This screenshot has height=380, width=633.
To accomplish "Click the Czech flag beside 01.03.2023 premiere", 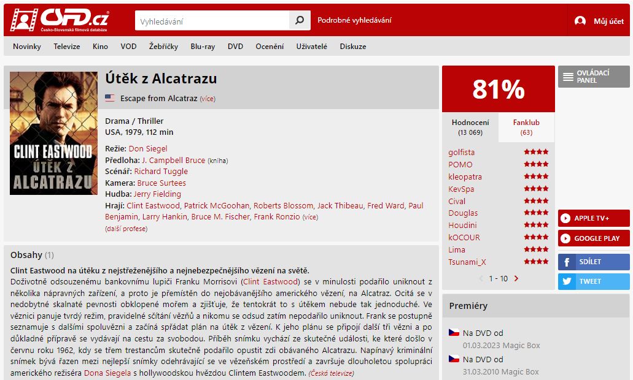I will point(454,332).
